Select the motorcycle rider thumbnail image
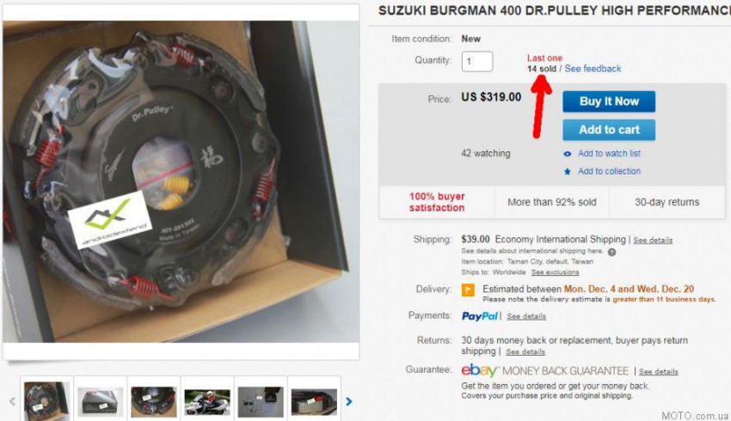 [207, 401]
